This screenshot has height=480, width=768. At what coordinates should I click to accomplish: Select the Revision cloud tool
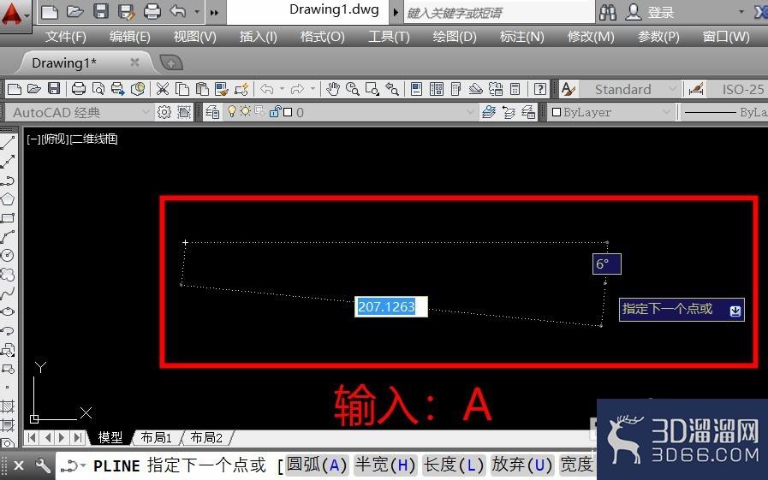tap(8, 274)
